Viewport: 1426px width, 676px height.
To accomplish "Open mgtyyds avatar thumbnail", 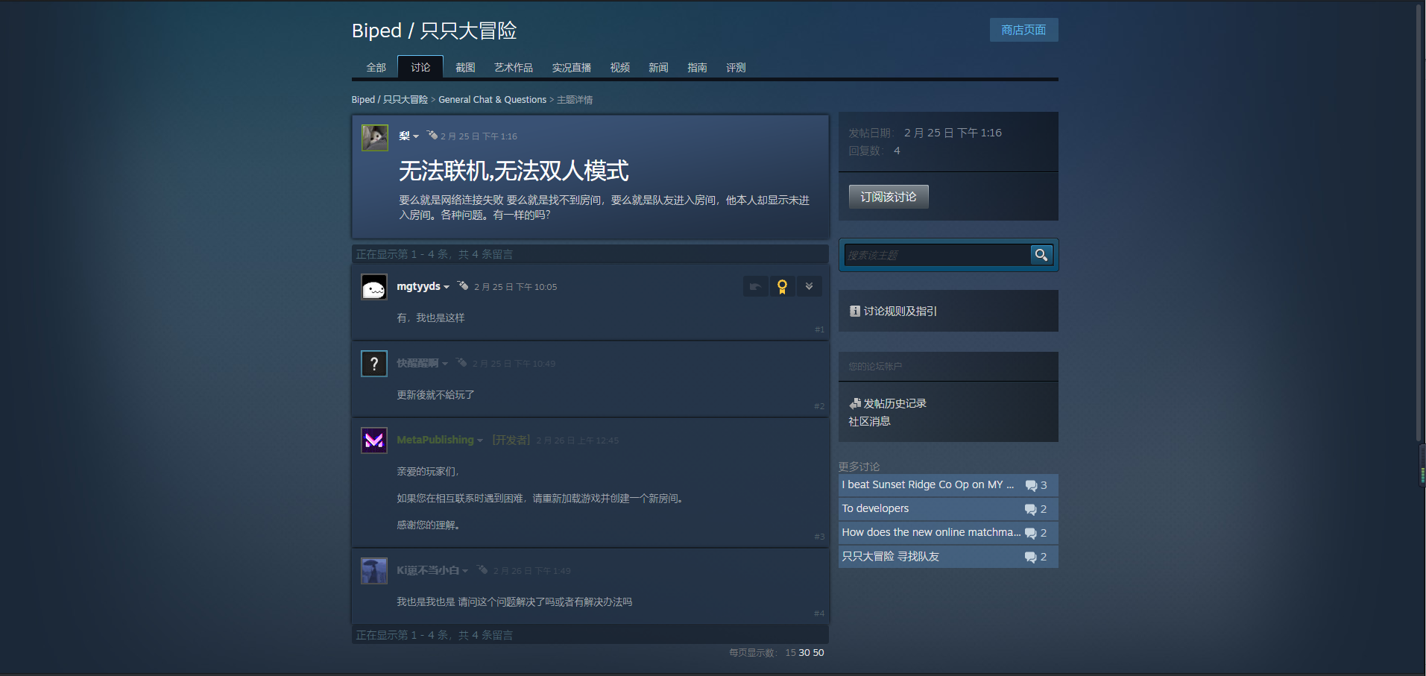I will tap(374, 287).
